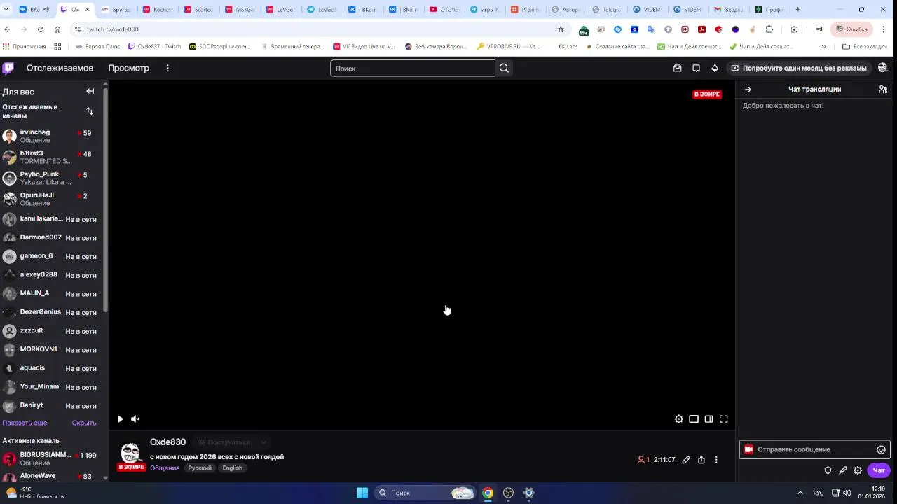
Task: Select offline channel MORKOVN1
Action: [x=53, y=350]
